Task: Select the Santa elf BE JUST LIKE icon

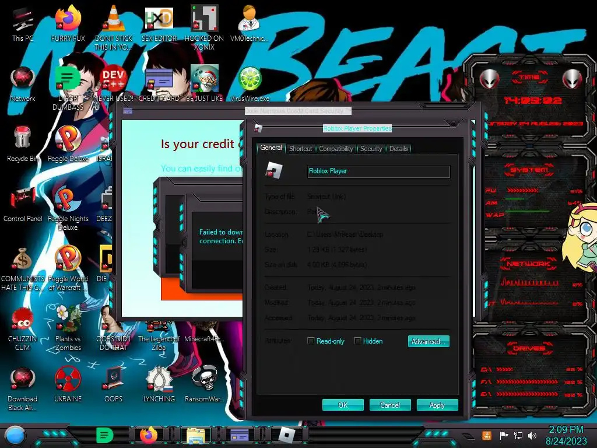Action: pyautogui.click(x=204, y=84)
